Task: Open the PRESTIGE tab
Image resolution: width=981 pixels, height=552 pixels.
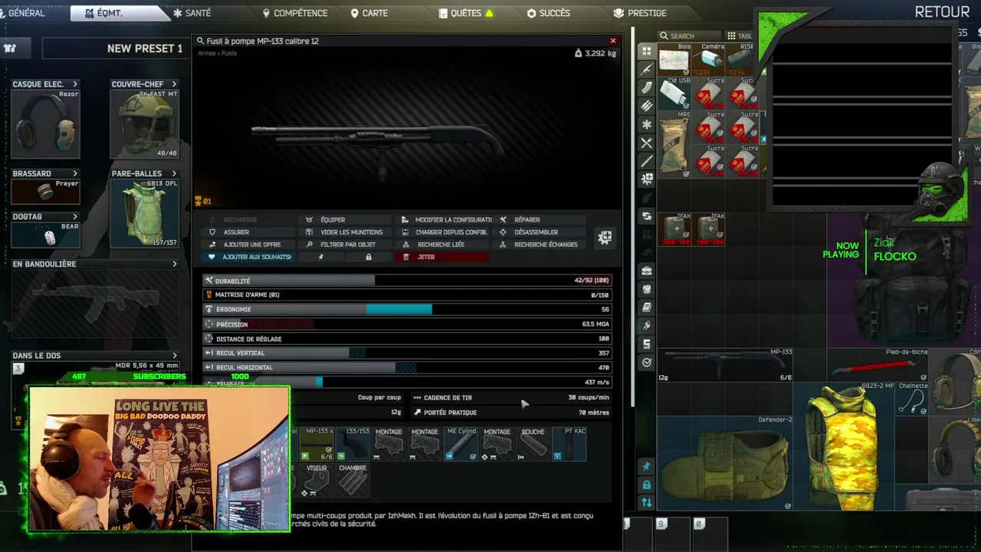Action: point(640,13)
